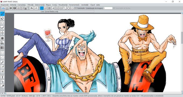Select the Operation object tool
Viewport: 183px width, 97px height.
[x=2, y=81]
